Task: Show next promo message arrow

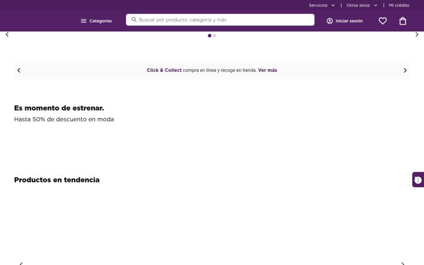Action: (x=405, y=70)
